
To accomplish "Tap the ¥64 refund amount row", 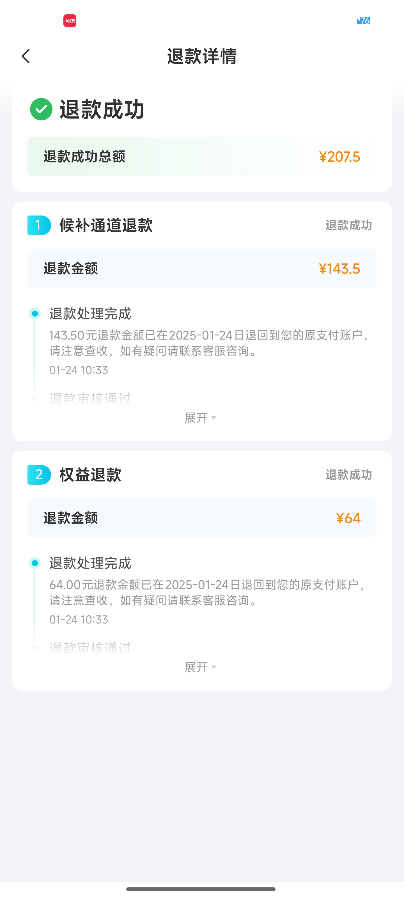I will point(202,518).
